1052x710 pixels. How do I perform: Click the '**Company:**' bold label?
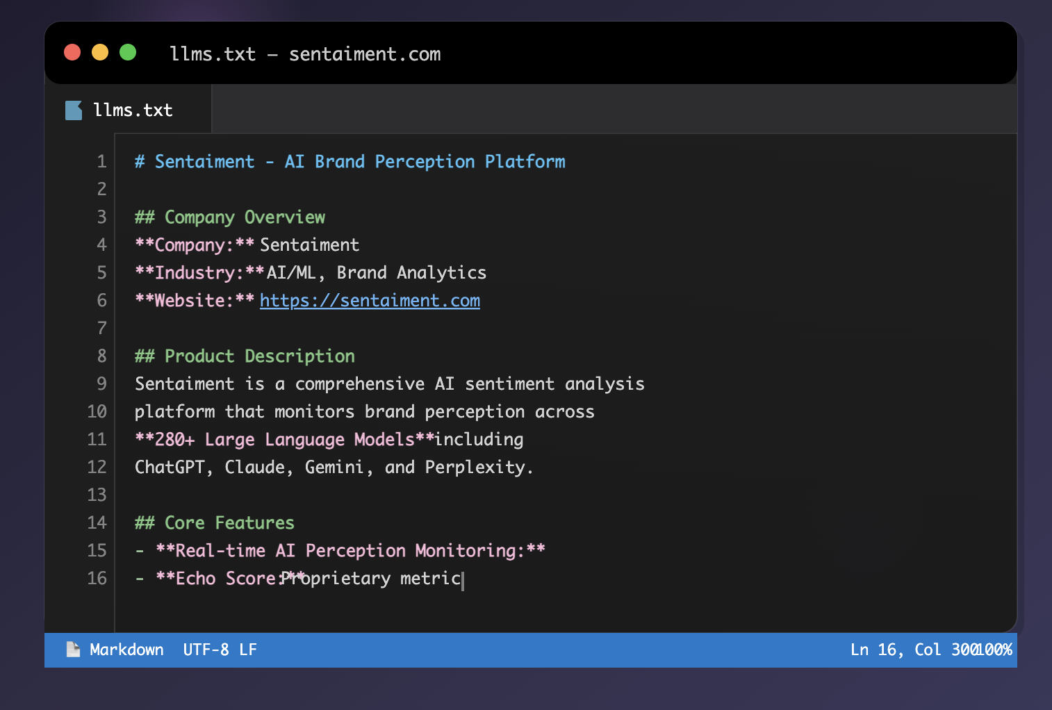tap(195, 245)
